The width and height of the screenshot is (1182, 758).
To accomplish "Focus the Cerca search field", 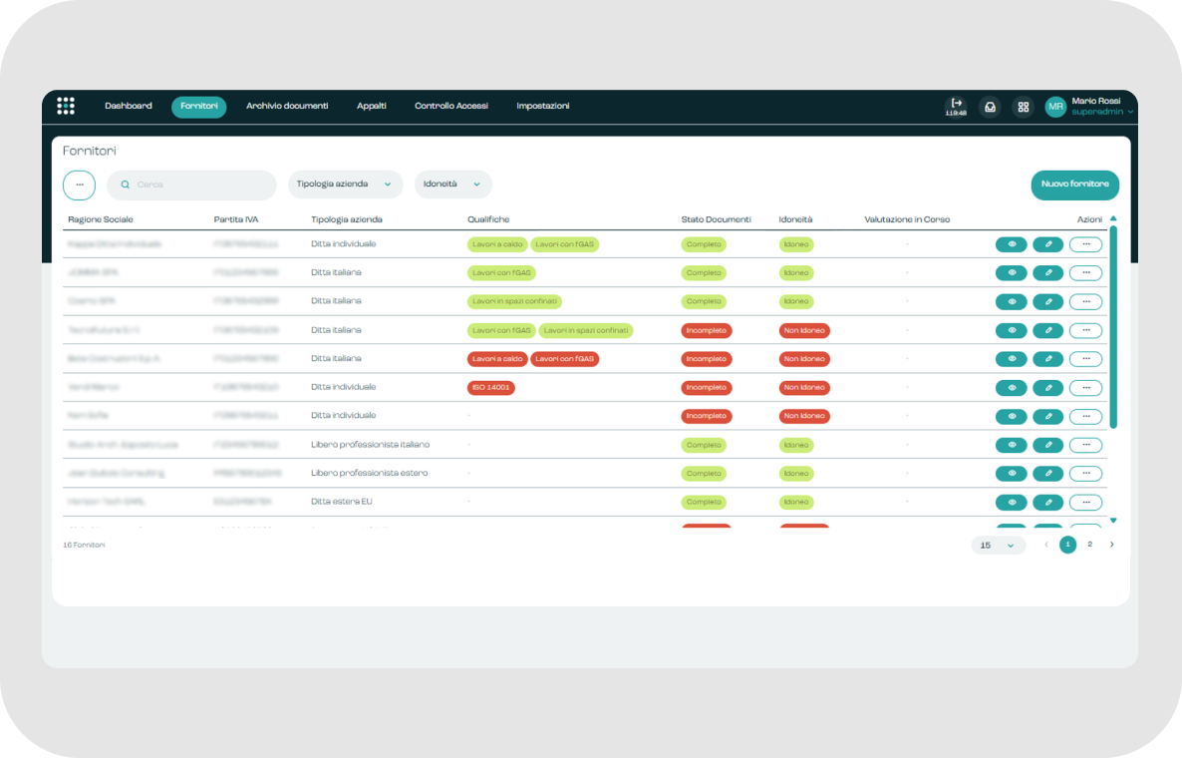I will (x=191, y=185).
